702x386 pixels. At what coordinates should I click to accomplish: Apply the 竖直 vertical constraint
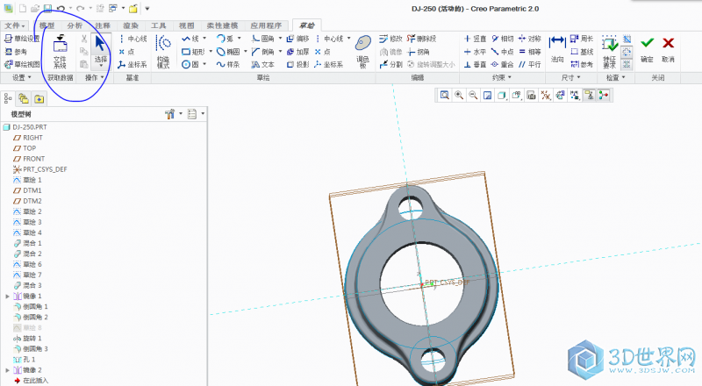click(475, 39)
